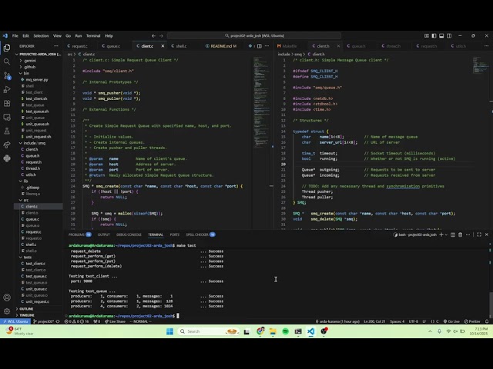Image resolution: width=493 pixels, height=369 pixels.
Task: Switch to the README.md tab
Action: point(221,46)
